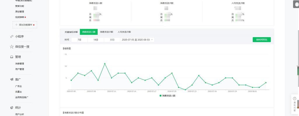299x116 pixels.
Task: Click the 时间 label beside range buttons
Action: coord(67,40)
